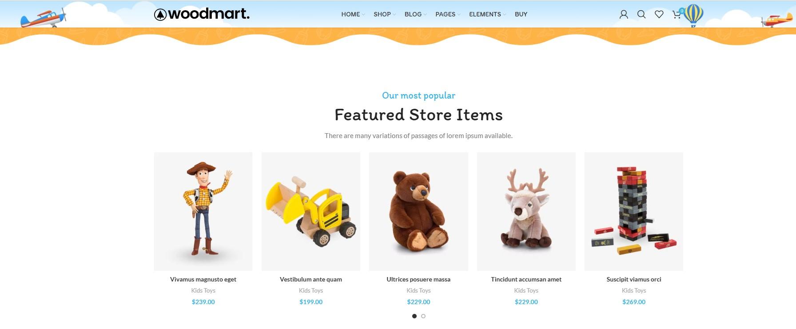View the brown teddy bear image
This screenshot has height=329, width=796.
pos(418,211)
